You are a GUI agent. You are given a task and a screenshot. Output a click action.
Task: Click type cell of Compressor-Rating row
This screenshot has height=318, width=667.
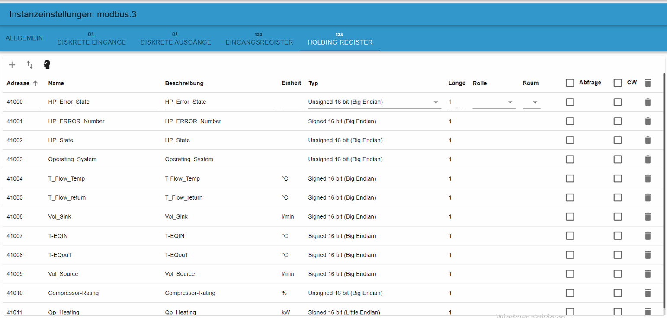click(x=345, y=293)
